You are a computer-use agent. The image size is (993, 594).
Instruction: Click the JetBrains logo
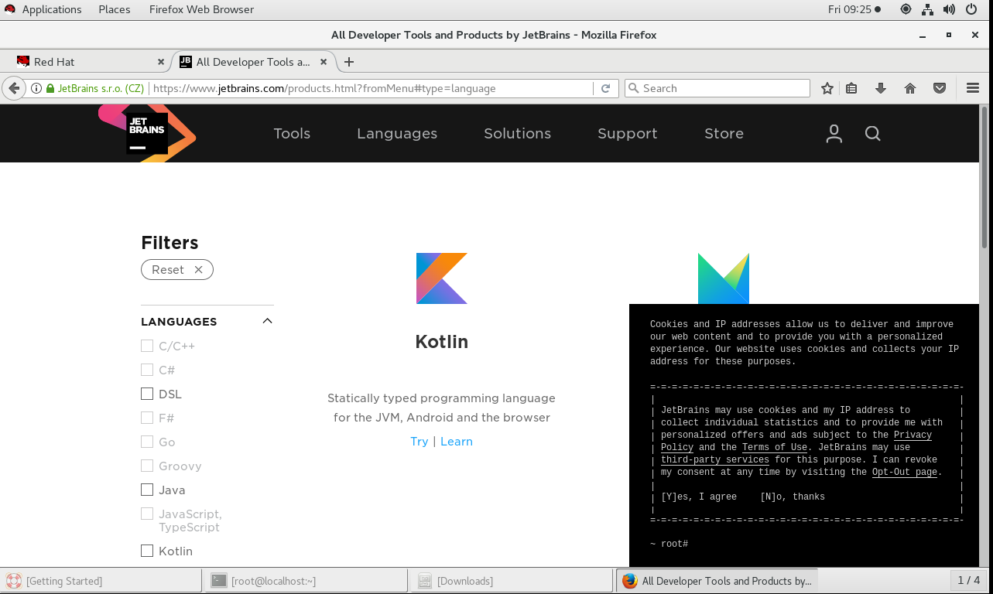(x=147, y=133)
